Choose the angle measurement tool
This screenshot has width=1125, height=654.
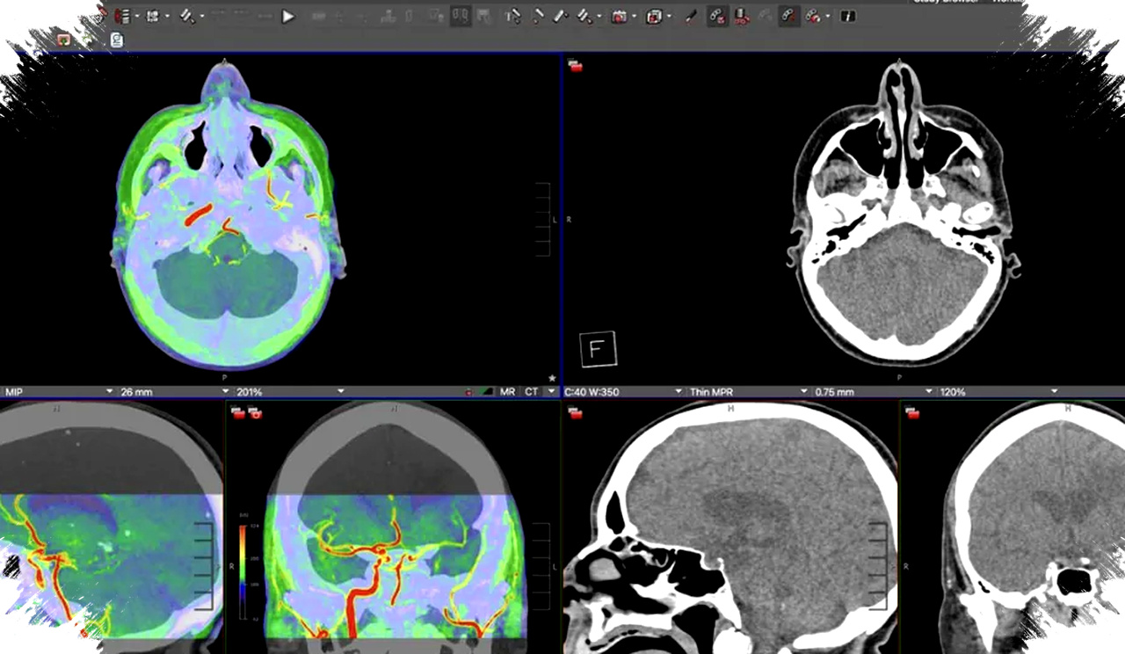click(x=538, y=16)
